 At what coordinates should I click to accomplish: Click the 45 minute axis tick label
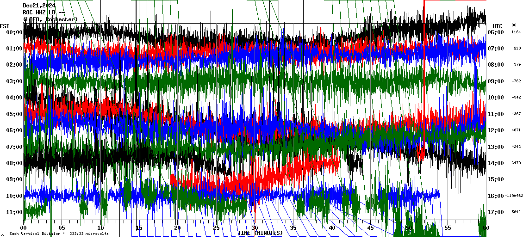tap(370, 228)
